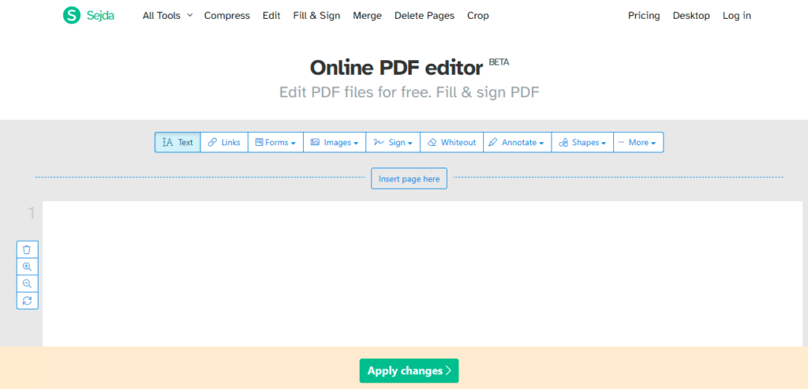Open the All Tools menu
Image resolution: width=808 pixels, height=389 pixels.
click(x=167, y=15)
